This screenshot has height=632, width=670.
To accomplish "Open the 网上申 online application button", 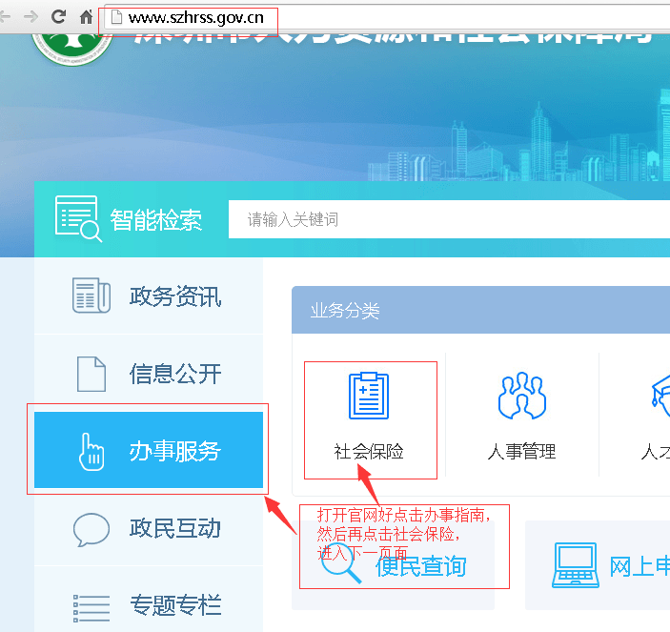I will pos(598,565).
